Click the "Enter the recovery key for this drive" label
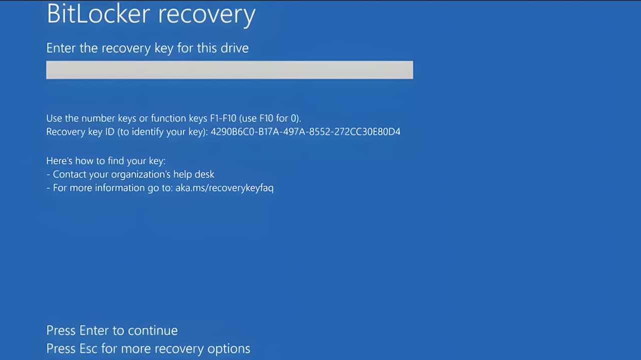Viewport: 641px width, 360px height. 147,48
